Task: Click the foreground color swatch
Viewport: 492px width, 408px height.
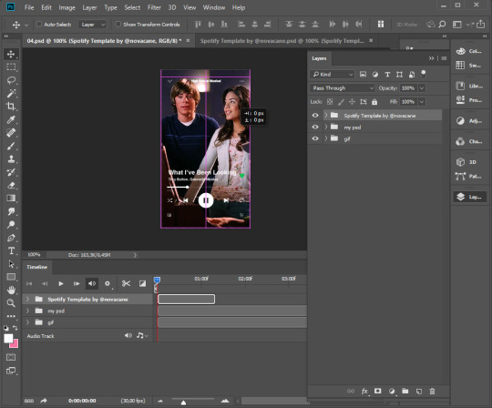Action: point(8,339)
